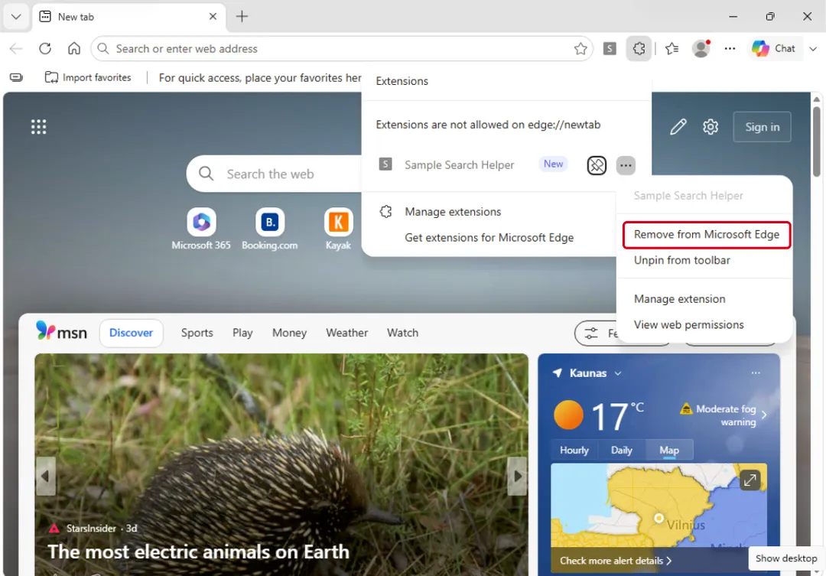Image resolution: width=826 pixels, height=576 pixels.
Task: Open Kayak quick link
Action: (338, 229)
